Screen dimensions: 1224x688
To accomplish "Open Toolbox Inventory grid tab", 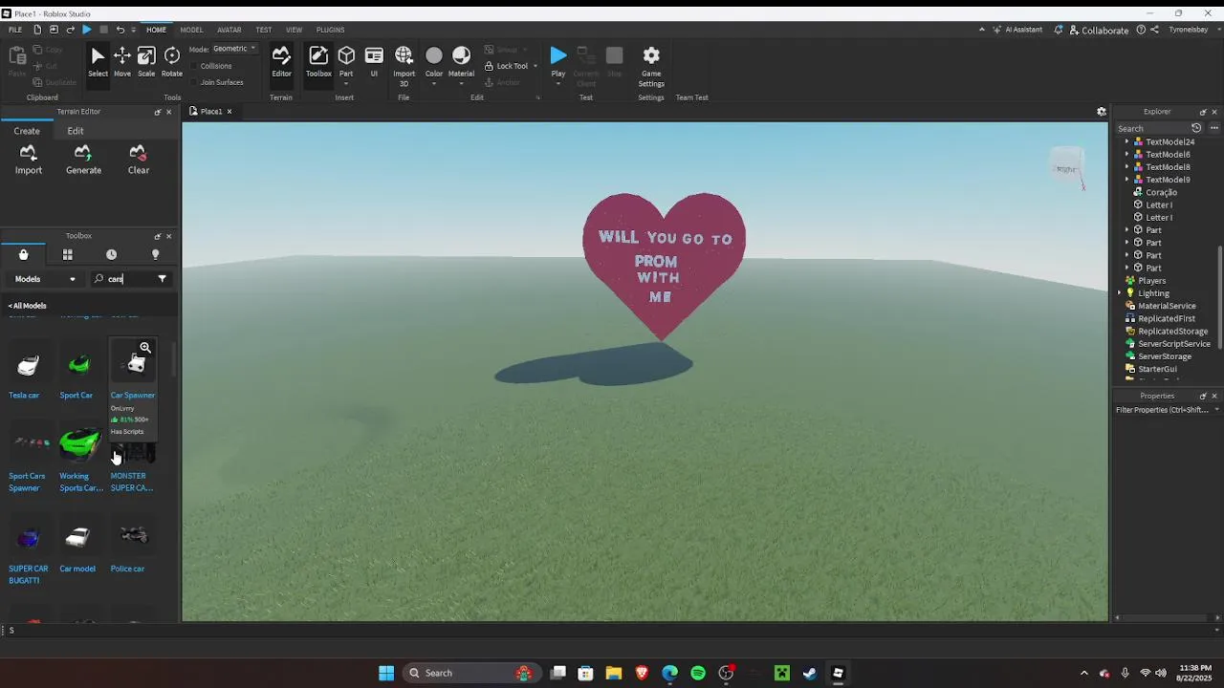I will (x=68, y=254).
